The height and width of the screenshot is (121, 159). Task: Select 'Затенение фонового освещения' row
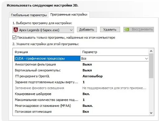pyautogui.click(x=81, y=88)
